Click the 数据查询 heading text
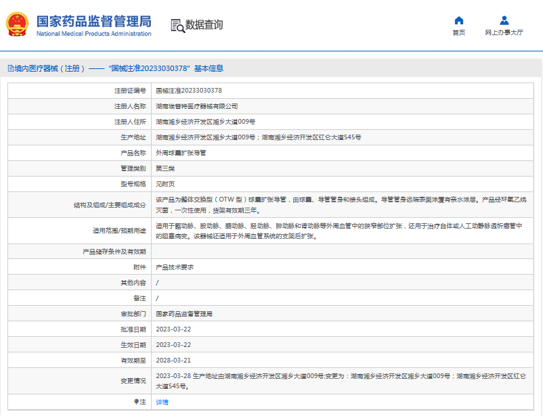The width and height of the screenshot is (543, 416). [204, 25]
